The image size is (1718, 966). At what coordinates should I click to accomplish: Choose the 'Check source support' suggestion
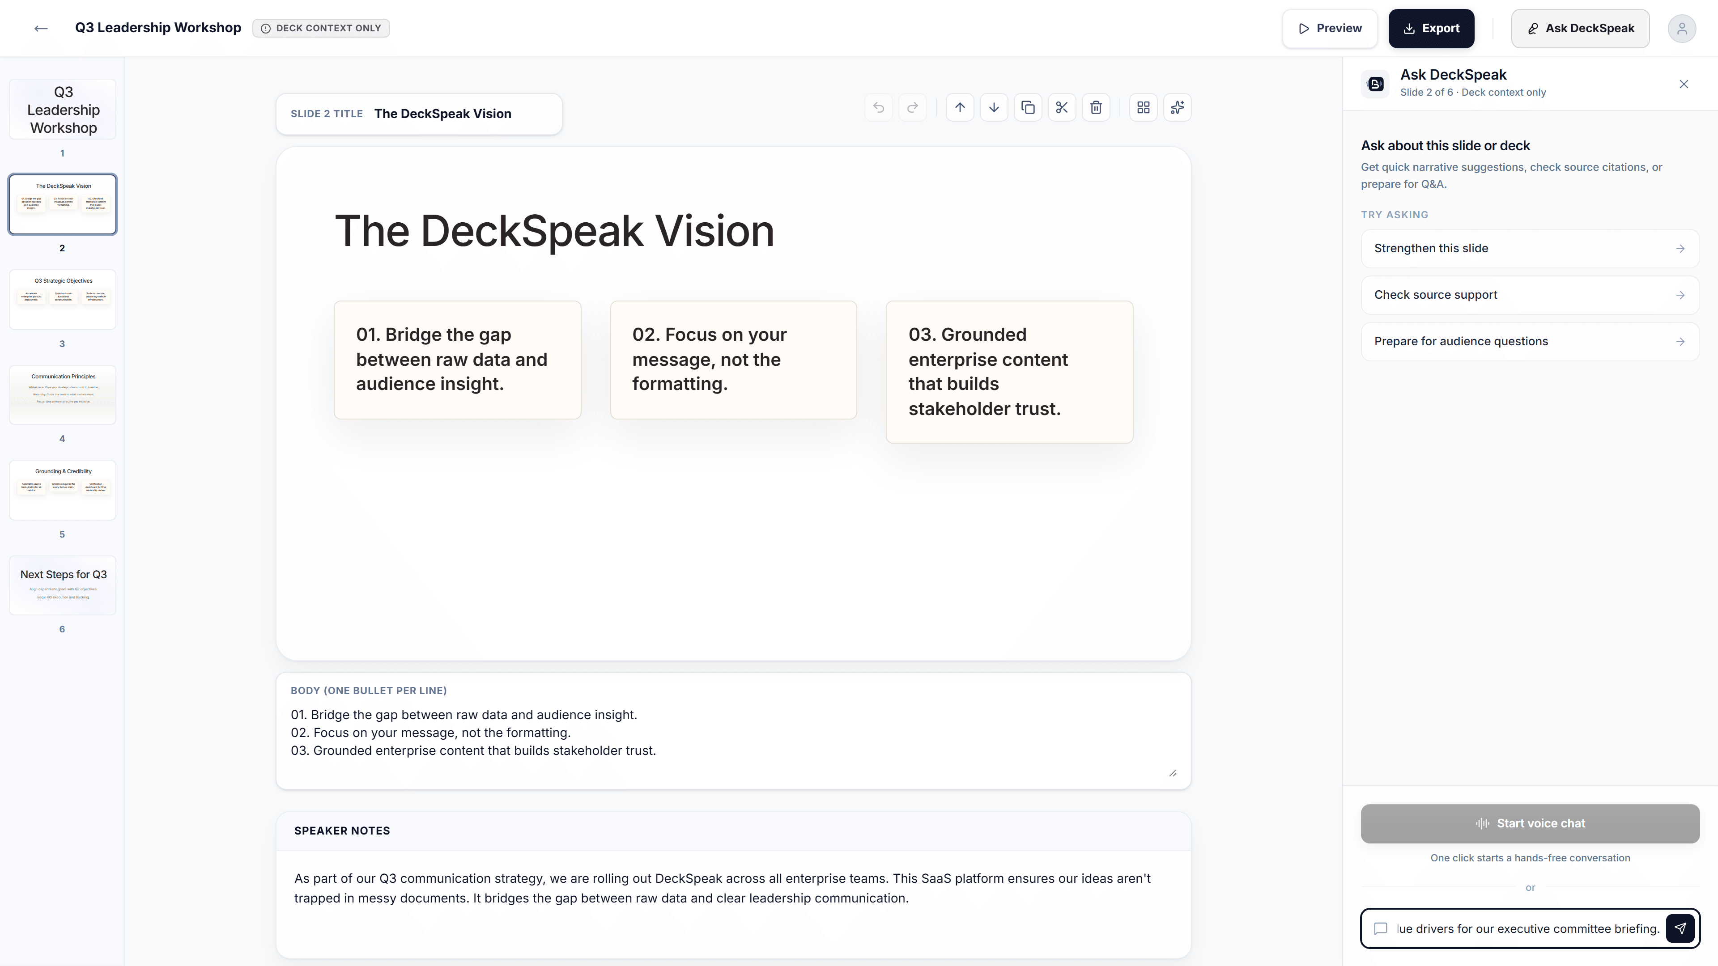pyautogui.click(x=1530, y=295)
